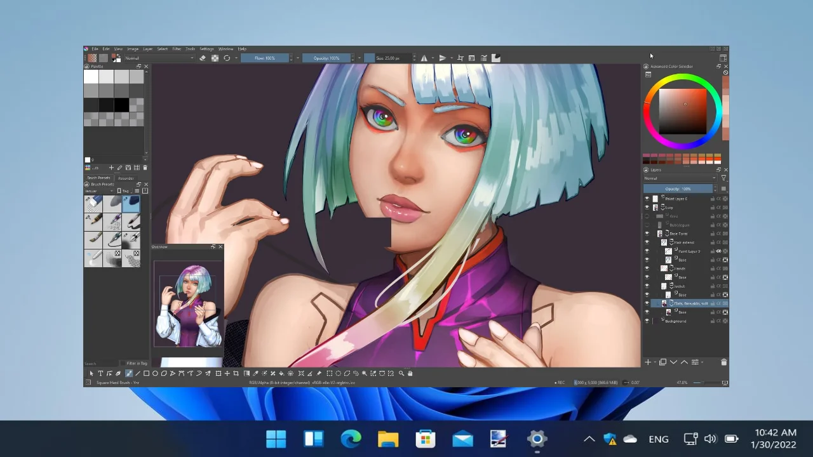Select the Rectangular Selection tool
Screen dimensions: 813x457
(x=329, y=373)
